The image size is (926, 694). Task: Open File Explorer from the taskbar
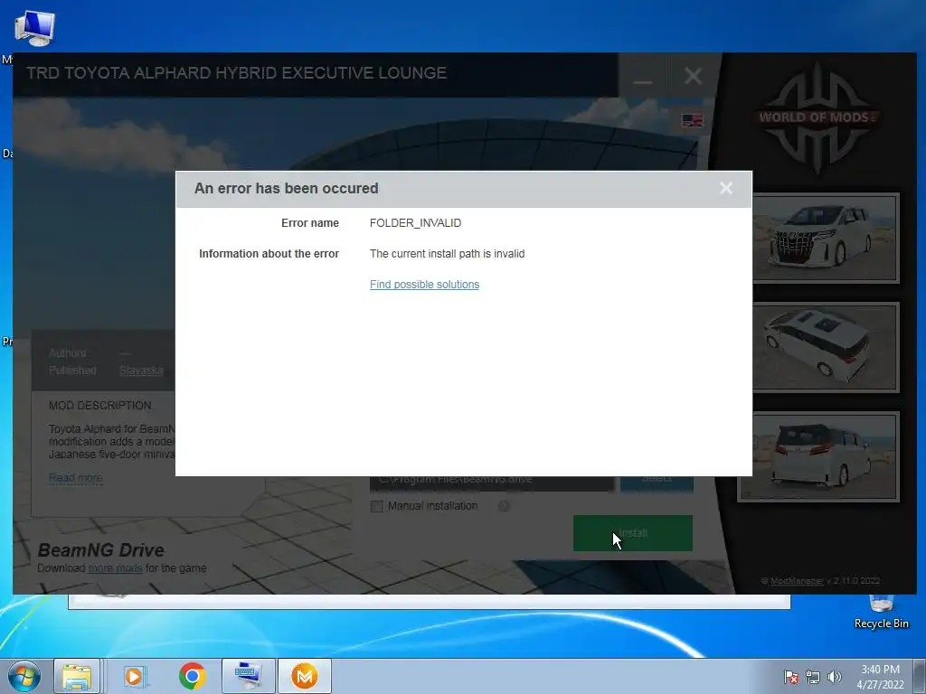pos(77,676)
